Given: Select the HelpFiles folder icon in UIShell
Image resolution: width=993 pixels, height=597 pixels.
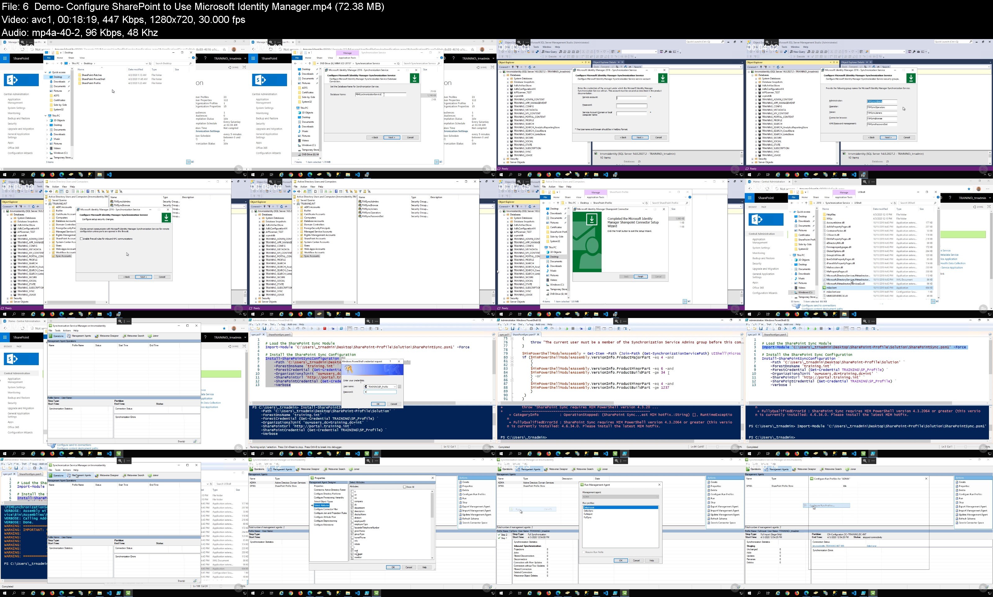Looking at the screenshot, I should click(x=824, y=215).
